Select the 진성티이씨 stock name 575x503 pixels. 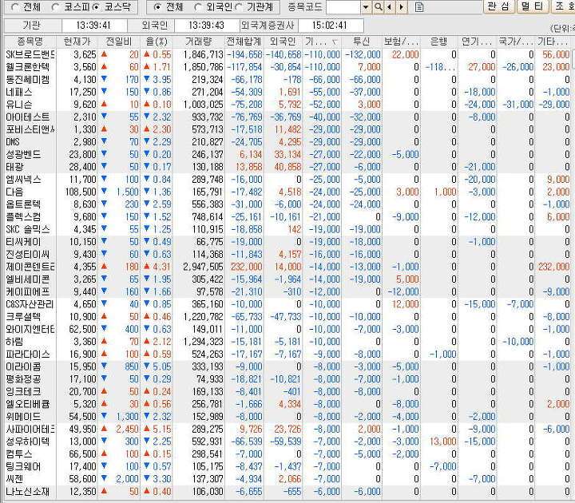pyautogui.click(x=27, y=255)
